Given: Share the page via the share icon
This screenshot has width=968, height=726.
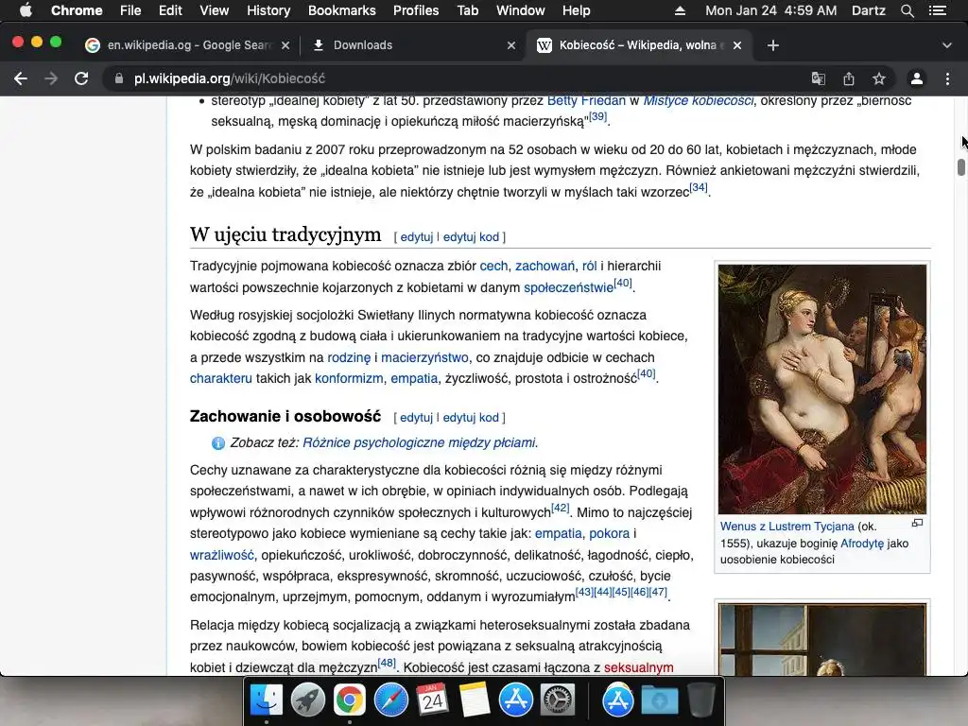Looking at the screenshot, I should (849, 78).
